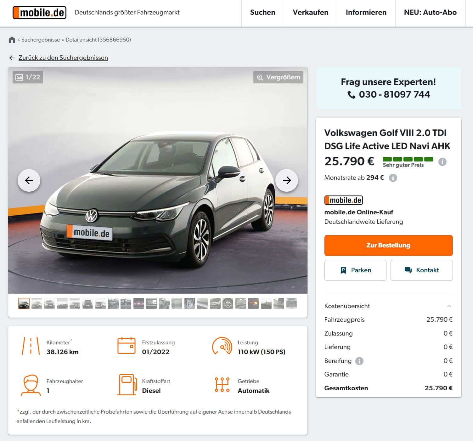The width and height of the screenshot is (473, 441).
Task: Open Bereifung info icon
Action: (359, 361)
